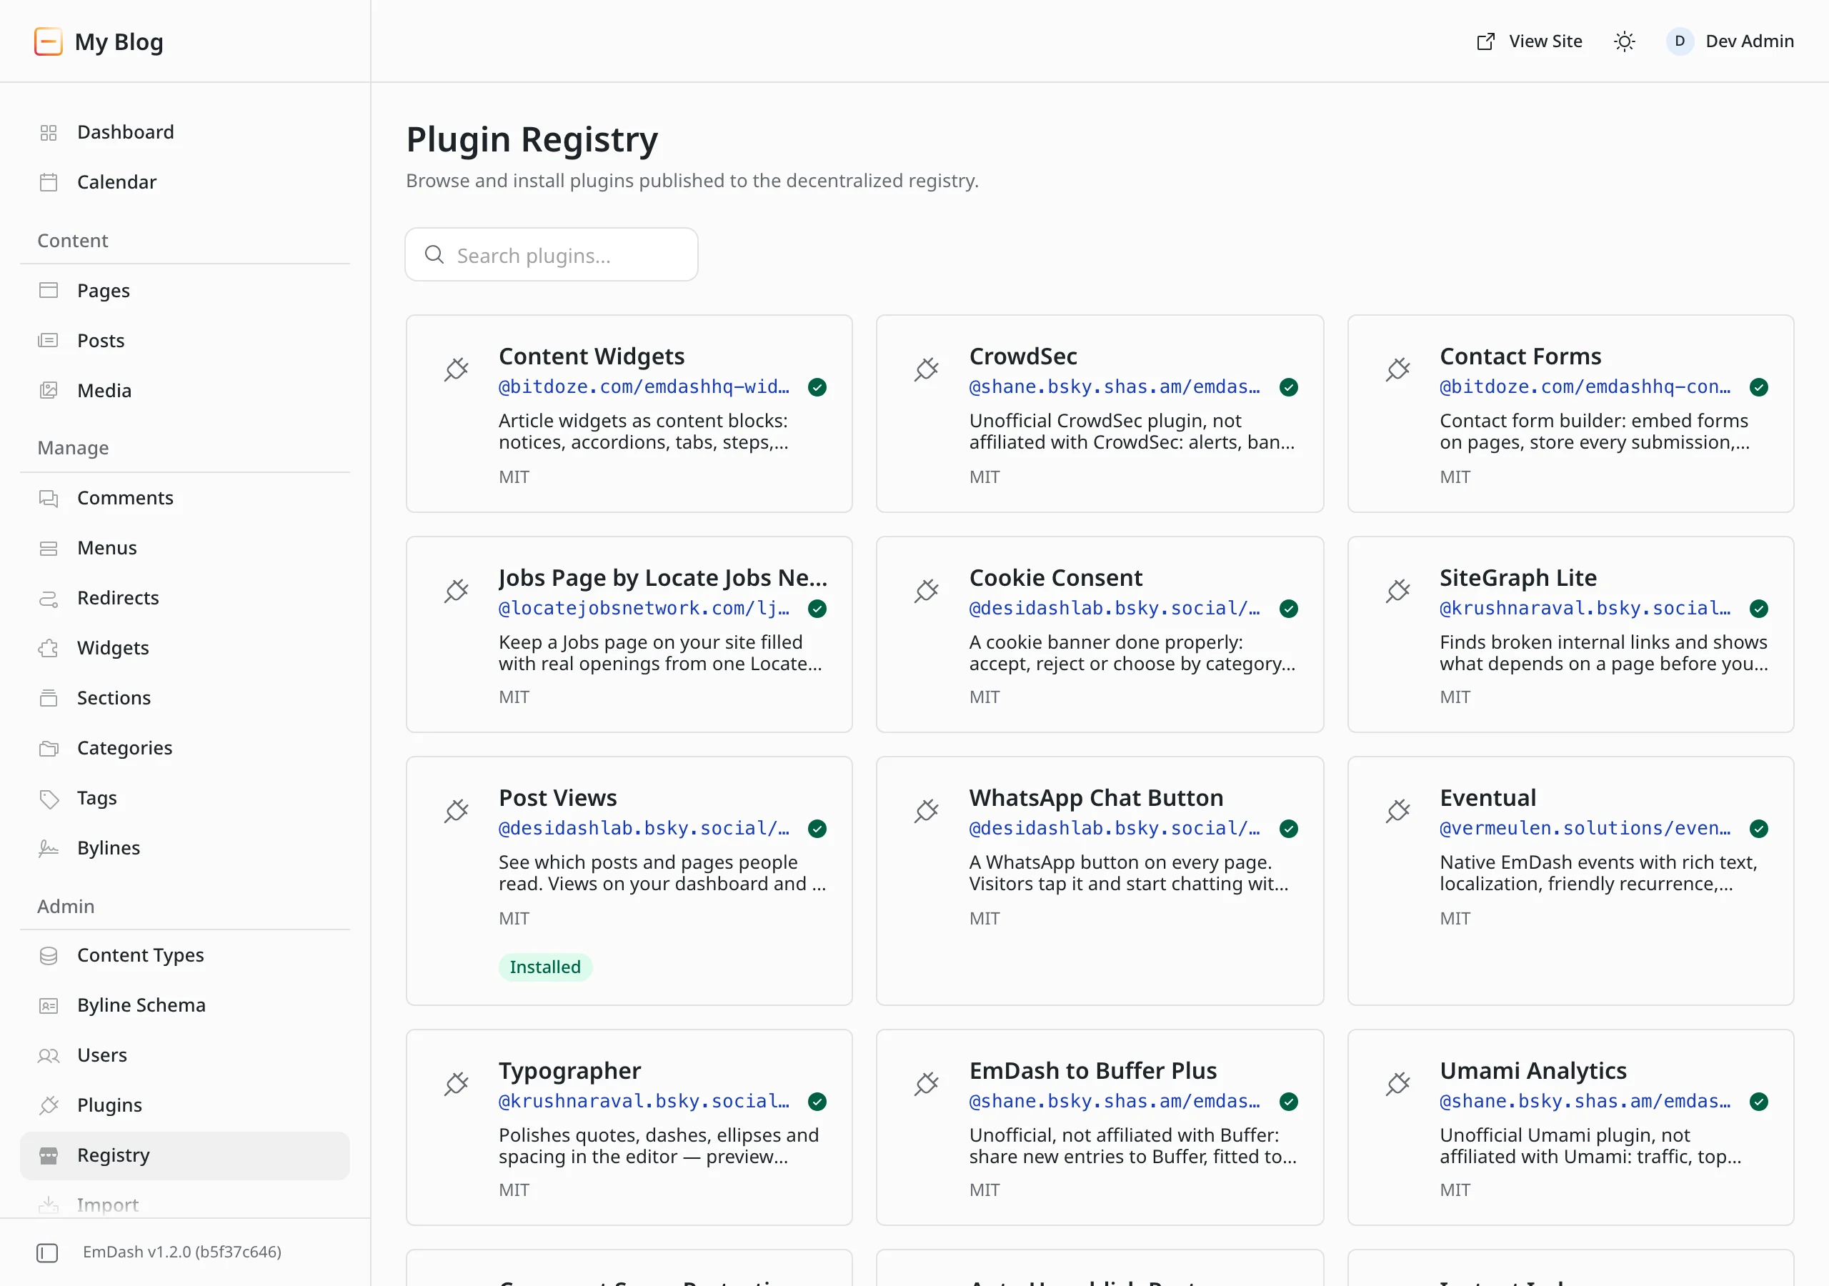This screenshot has width=1829, height=1286.
Task: Click the EmDash v1.2.0 version text
Action: (x=182, y=1252)
